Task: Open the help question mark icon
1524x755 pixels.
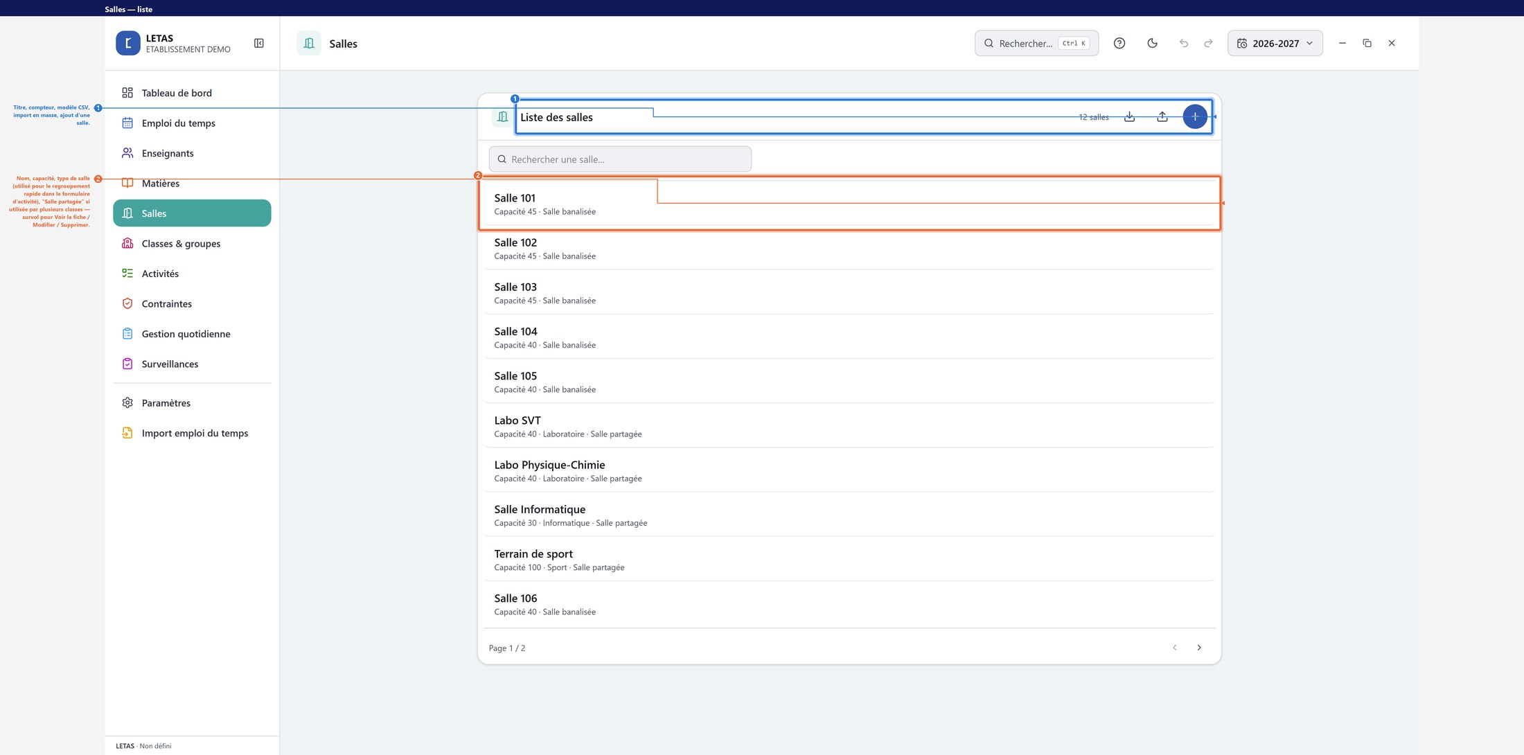Action: (x=1119, y=43)
